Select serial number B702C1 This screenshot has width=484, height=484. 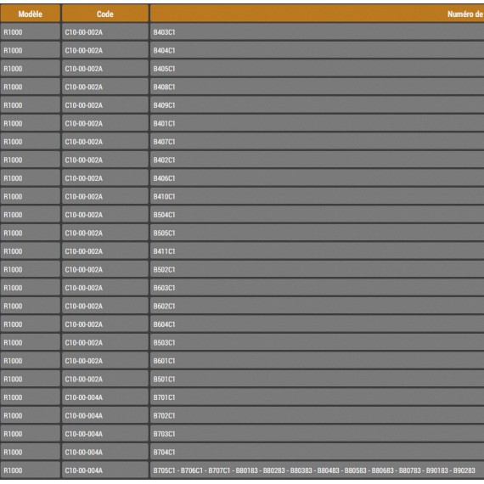(164, 415)
